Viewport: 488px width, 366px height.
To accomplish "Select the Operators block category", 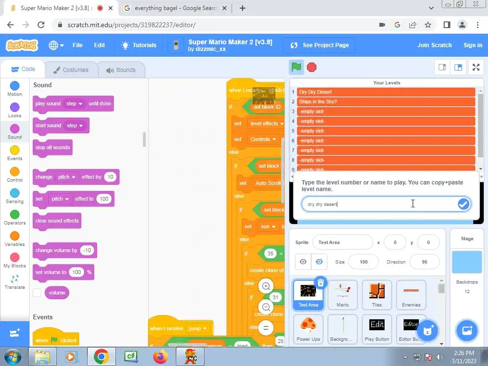I will click(x=15, y=217).
